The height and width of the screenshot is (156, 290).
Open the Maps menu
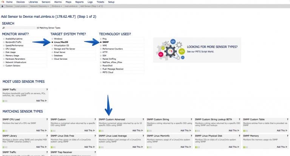tap(68, 2)
